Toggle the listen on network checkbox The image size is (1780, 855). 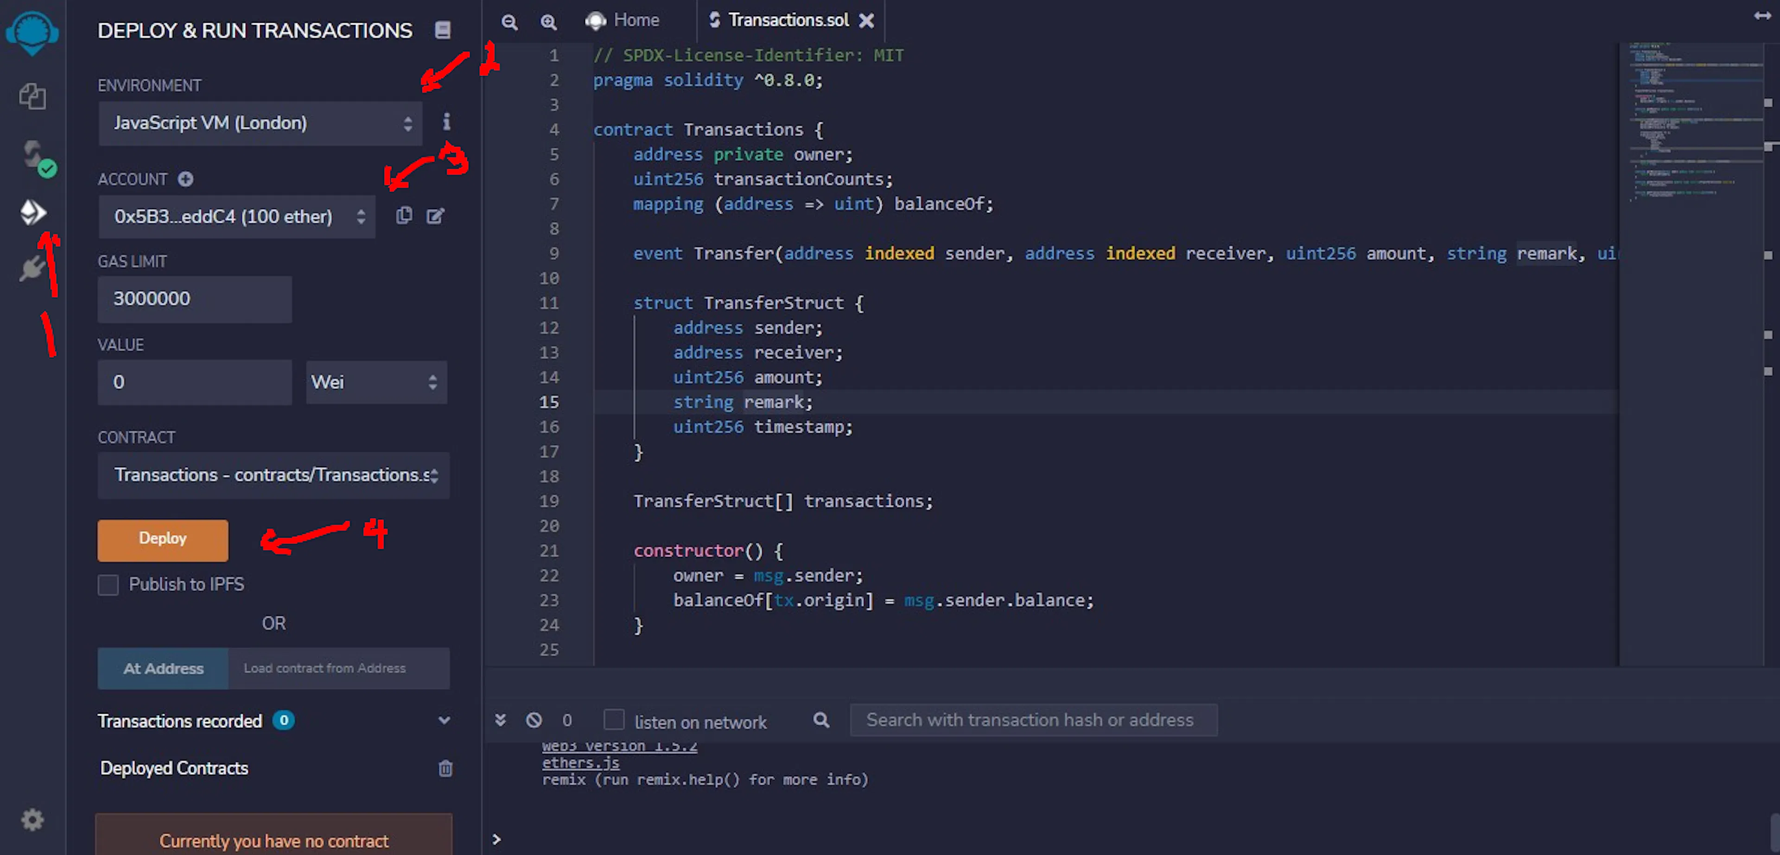point(614,720)
